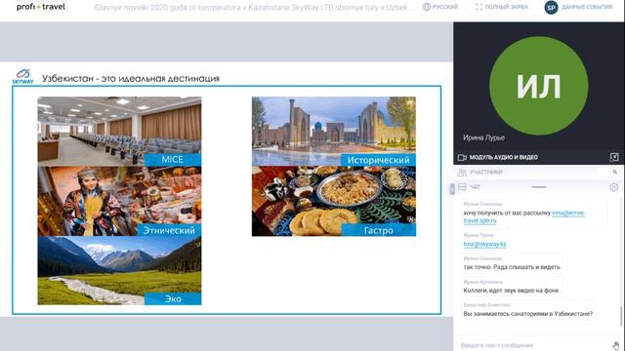Collapse side panel using left edge handle

click(x=452, y=189)
